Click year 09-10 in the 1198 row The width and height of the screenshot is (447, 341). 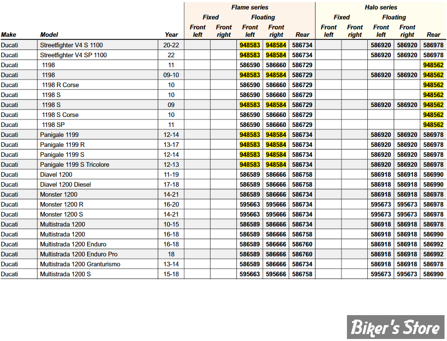point(171,75)
